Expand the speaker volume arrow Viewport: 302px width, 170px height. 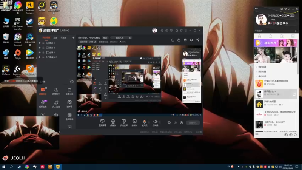160,122
